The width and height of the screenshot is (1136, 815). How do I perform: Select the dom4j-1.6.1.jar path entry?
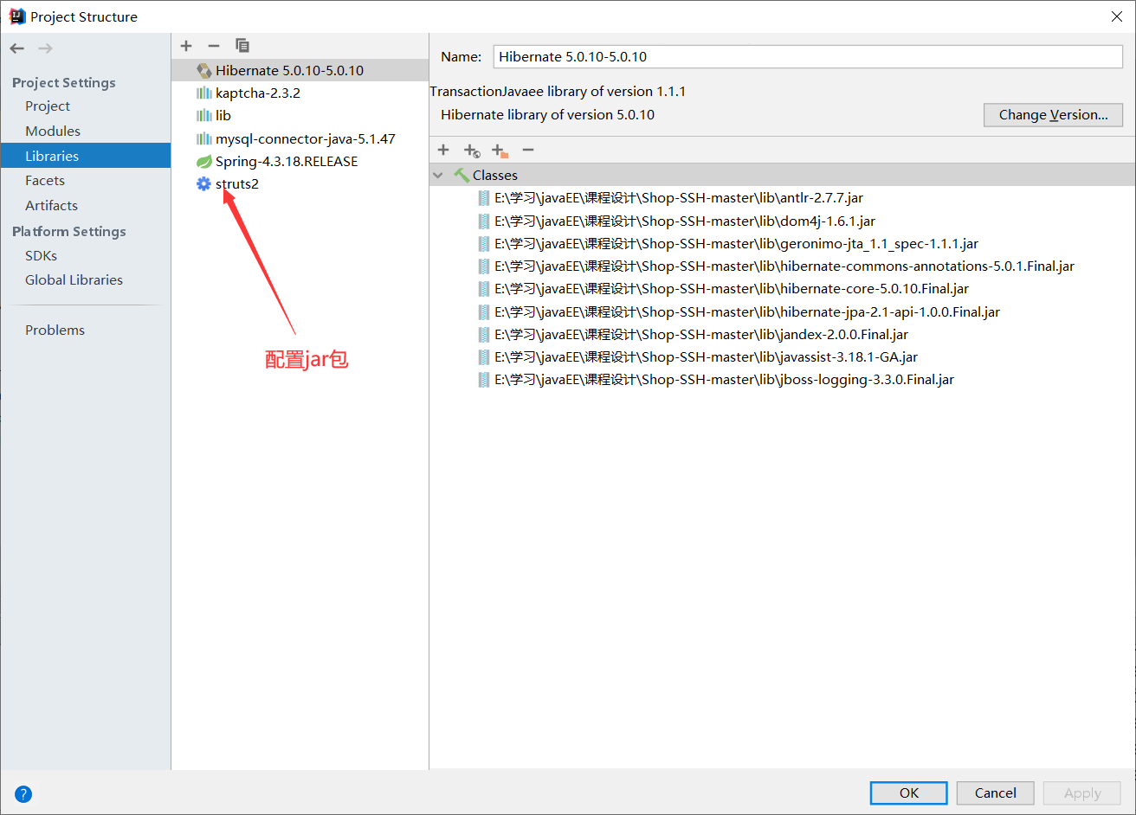click(x=685, y=221)
